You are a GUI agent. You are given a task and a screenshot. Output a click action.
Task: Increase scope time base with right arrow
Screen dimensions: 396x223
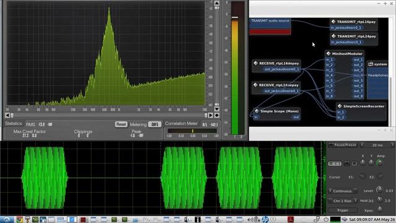(392, 145)
